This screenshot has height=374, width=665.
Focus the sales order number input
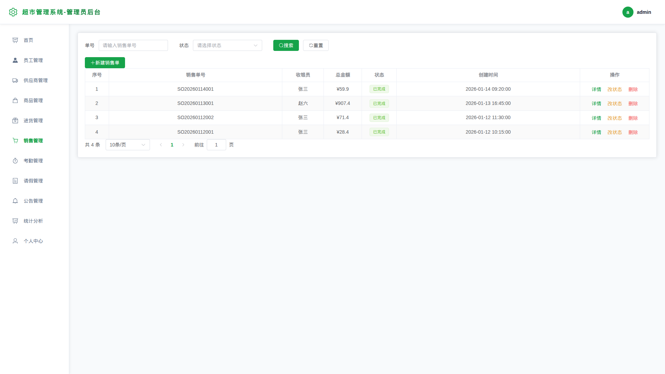coord(133,45)
